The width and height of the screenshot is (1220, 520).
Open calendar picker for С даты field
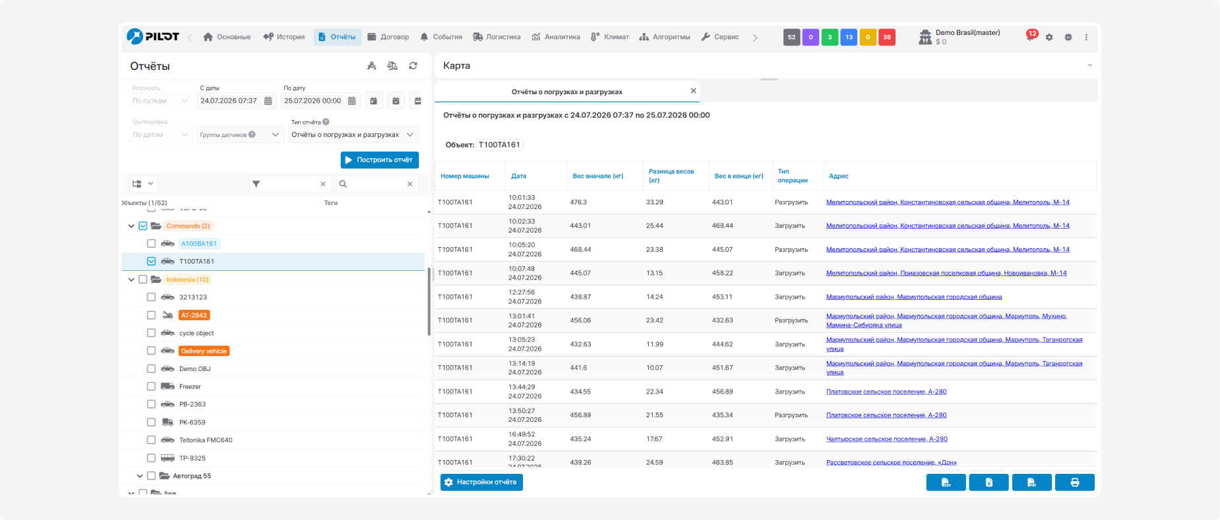268,101
